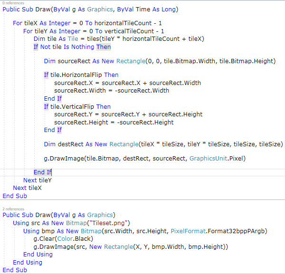Click the 'HorizontalFlip' property

click(82, 75)
